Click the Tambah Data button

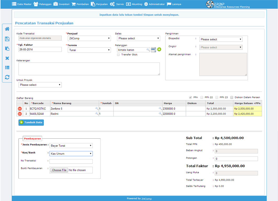(x=31, y=122)
